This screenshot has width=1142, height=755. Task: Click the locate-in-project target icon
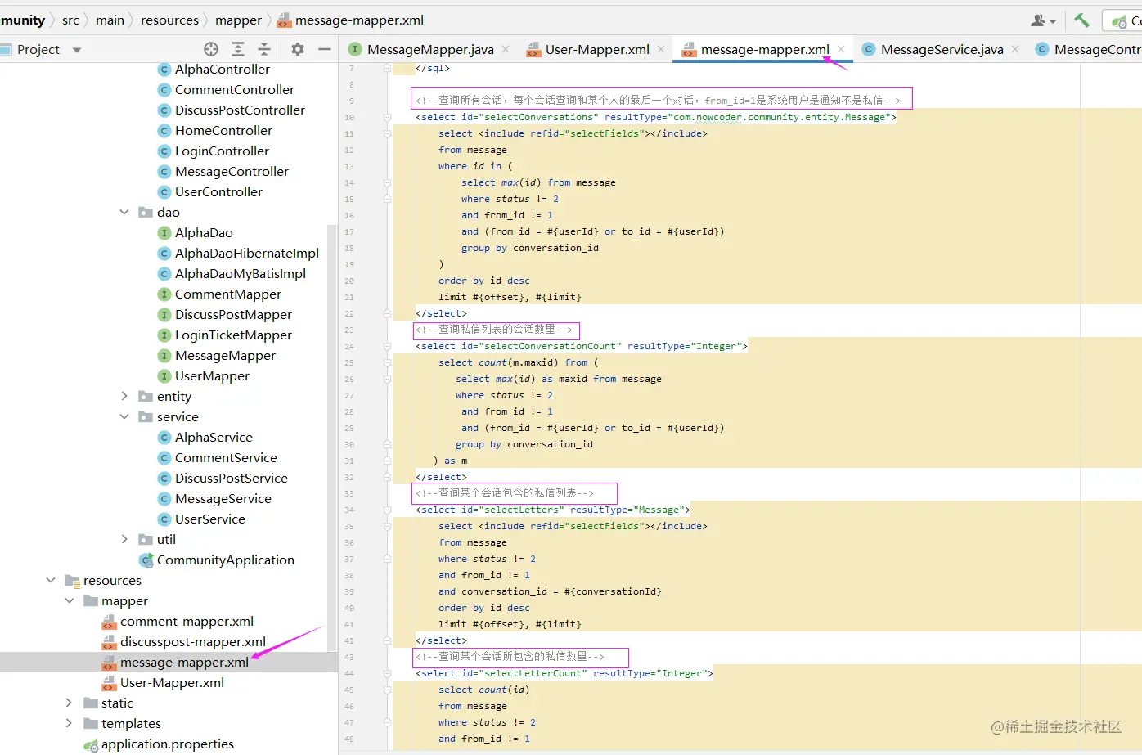(211, 49)
